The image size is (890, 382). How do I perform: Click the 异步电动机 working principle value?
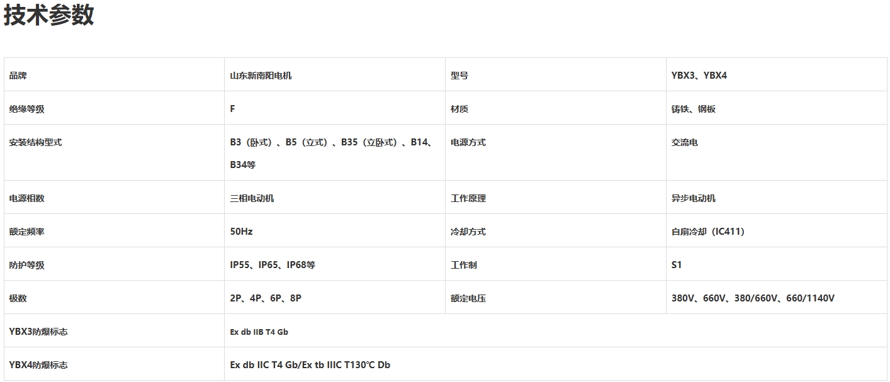click(x=694, y=198)
